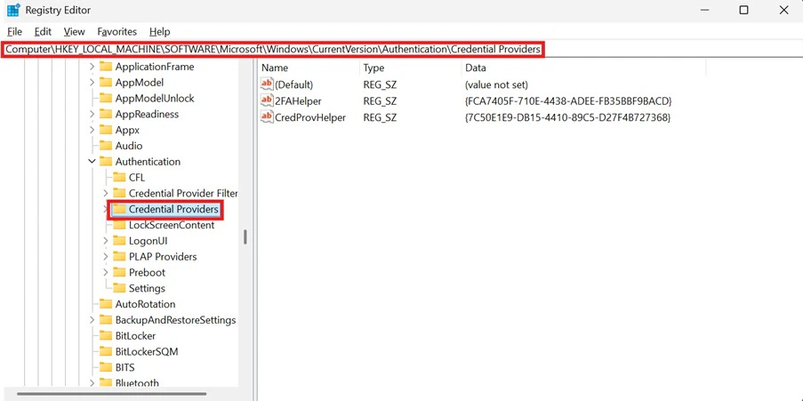This screenshot has width=803, height=401.
Task: Select the BitLockerSQM tree label
Action: [x=147, y=352]
